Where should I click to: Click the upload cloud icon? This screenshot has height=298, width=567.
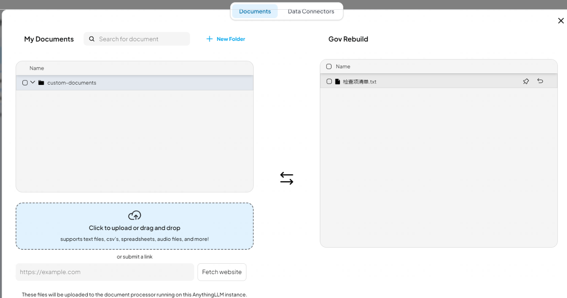coord(135,215)
